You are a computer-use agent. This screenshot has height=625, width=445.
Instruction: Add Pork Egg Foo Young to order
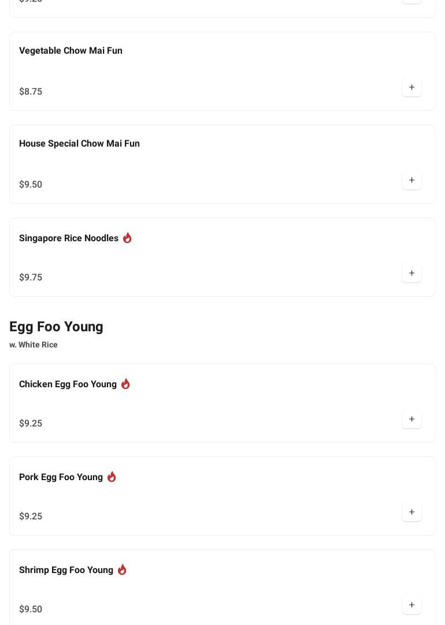411,512
